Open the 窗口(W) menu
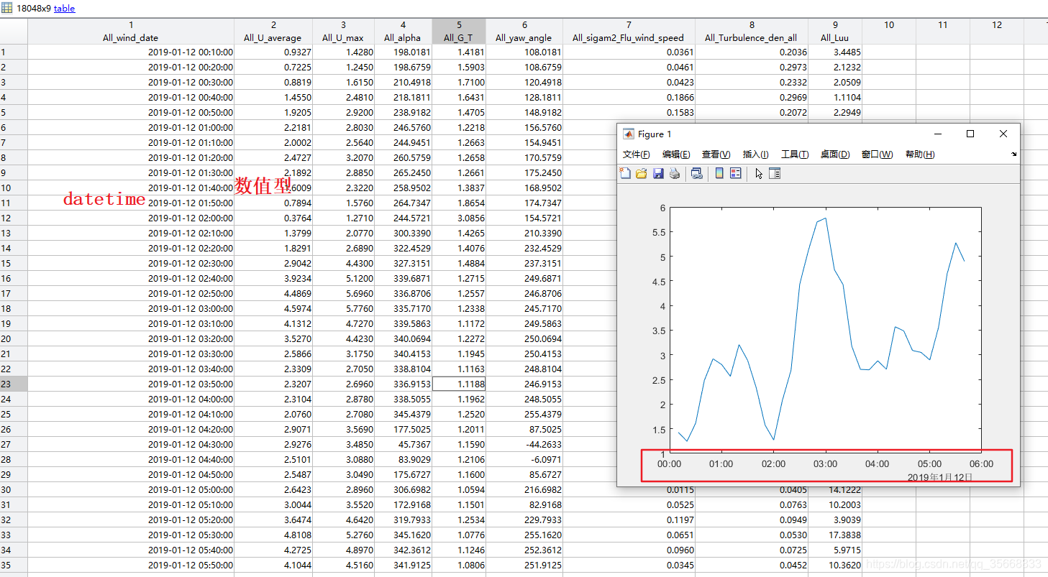This screenshot has height=577, width=1048. [x=877, y=154]
